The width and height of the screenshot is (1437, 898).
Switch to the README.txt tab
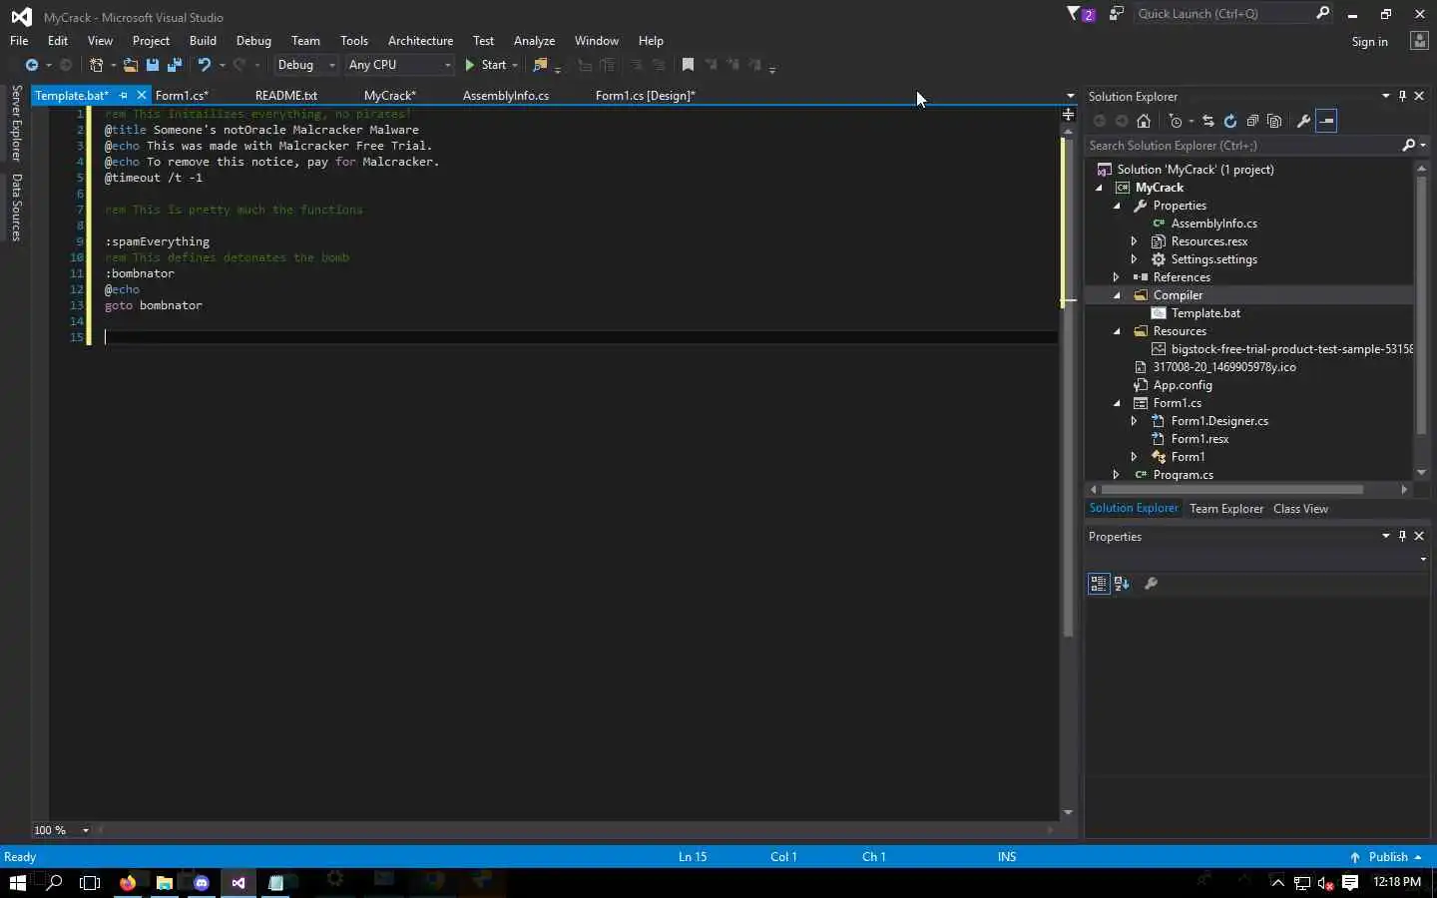pos(286,96)
